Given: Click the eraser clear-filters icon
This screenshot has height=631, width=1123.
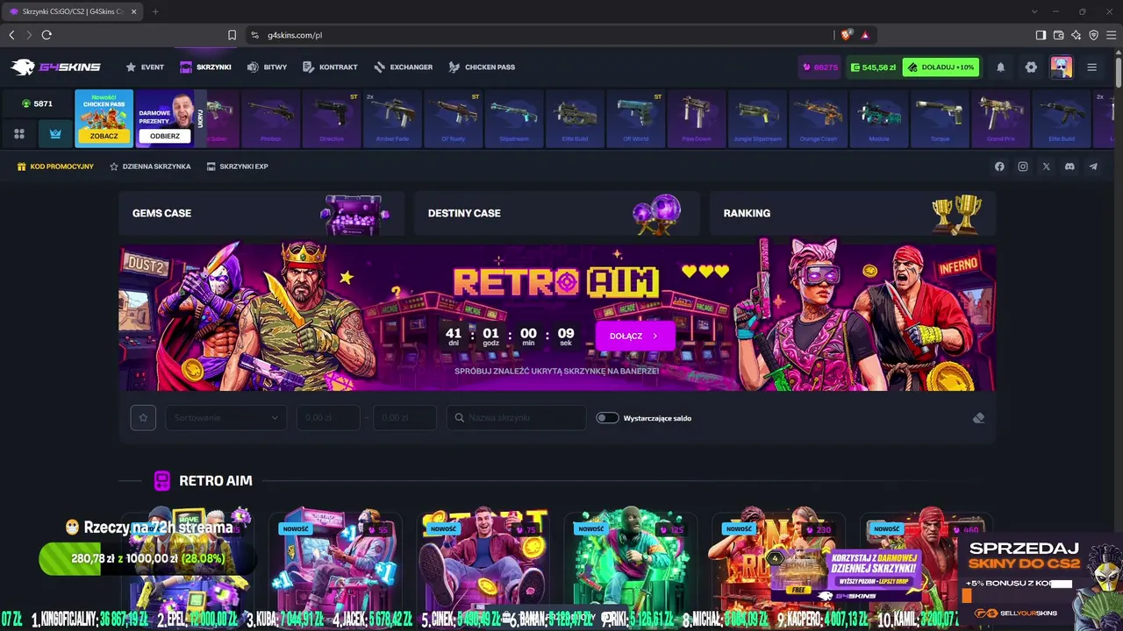Looking at the screenshot, I should pos(978,418).
